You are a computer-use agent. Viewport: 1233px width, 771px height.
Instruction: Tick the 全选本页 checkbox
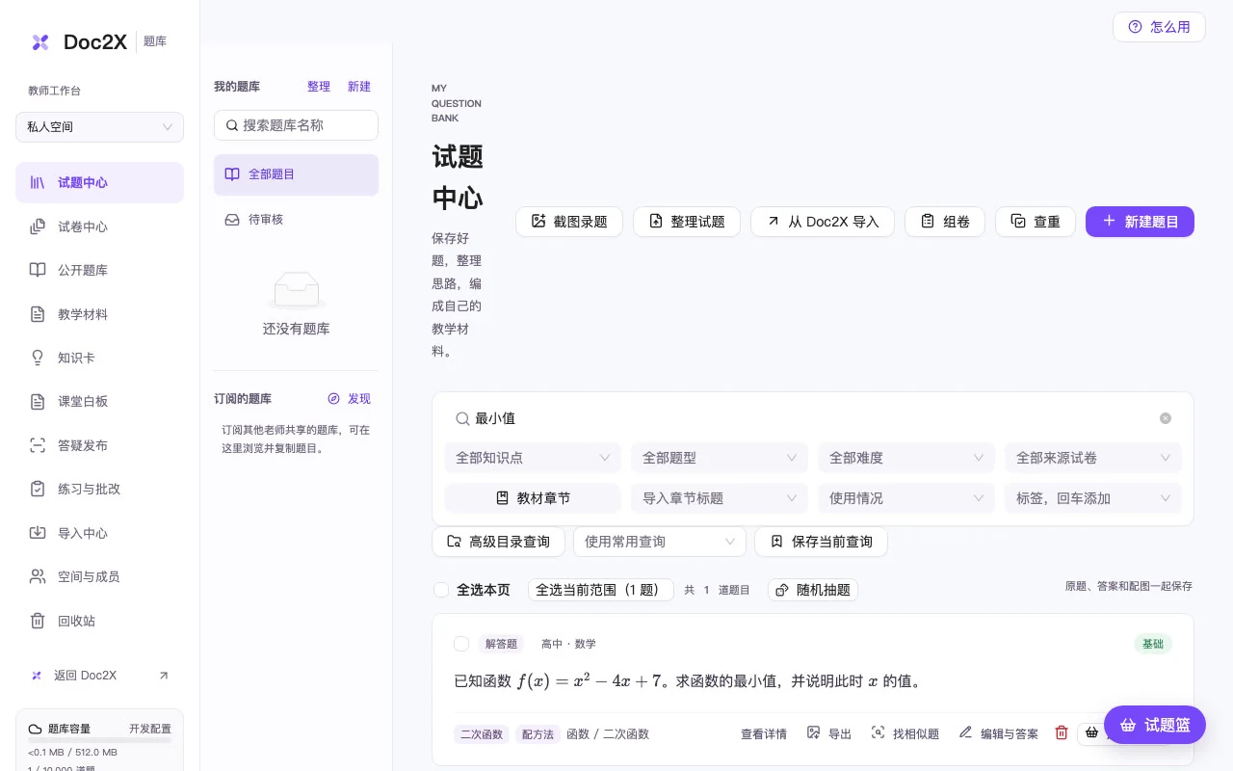(441, 590)
